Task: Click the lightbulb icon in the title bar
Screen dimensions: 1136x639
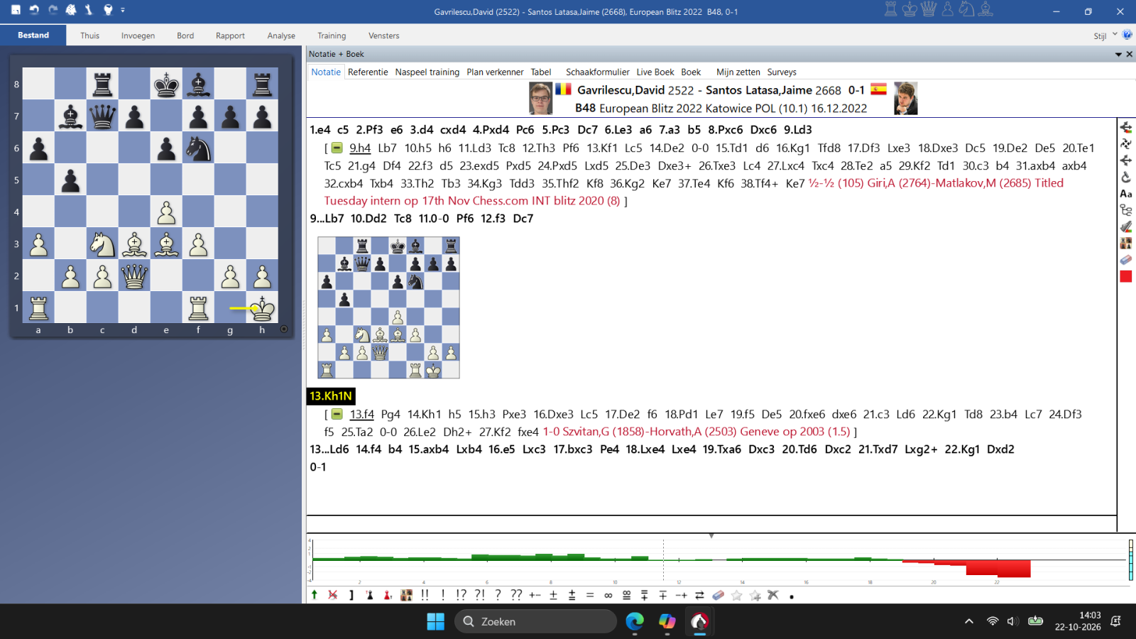Action: click(108, 10)
